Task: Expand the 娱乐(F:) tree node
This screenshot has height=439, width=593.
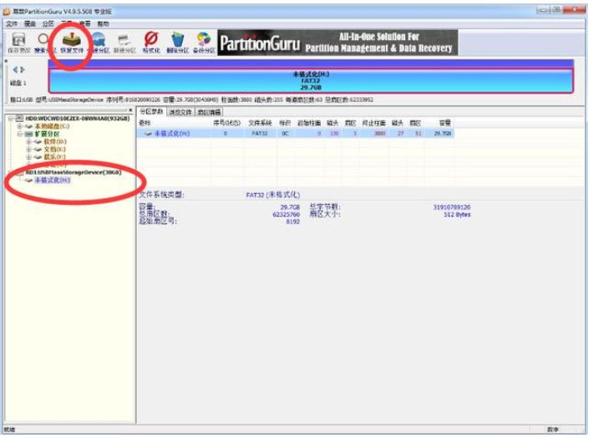Action: [28, 157]
